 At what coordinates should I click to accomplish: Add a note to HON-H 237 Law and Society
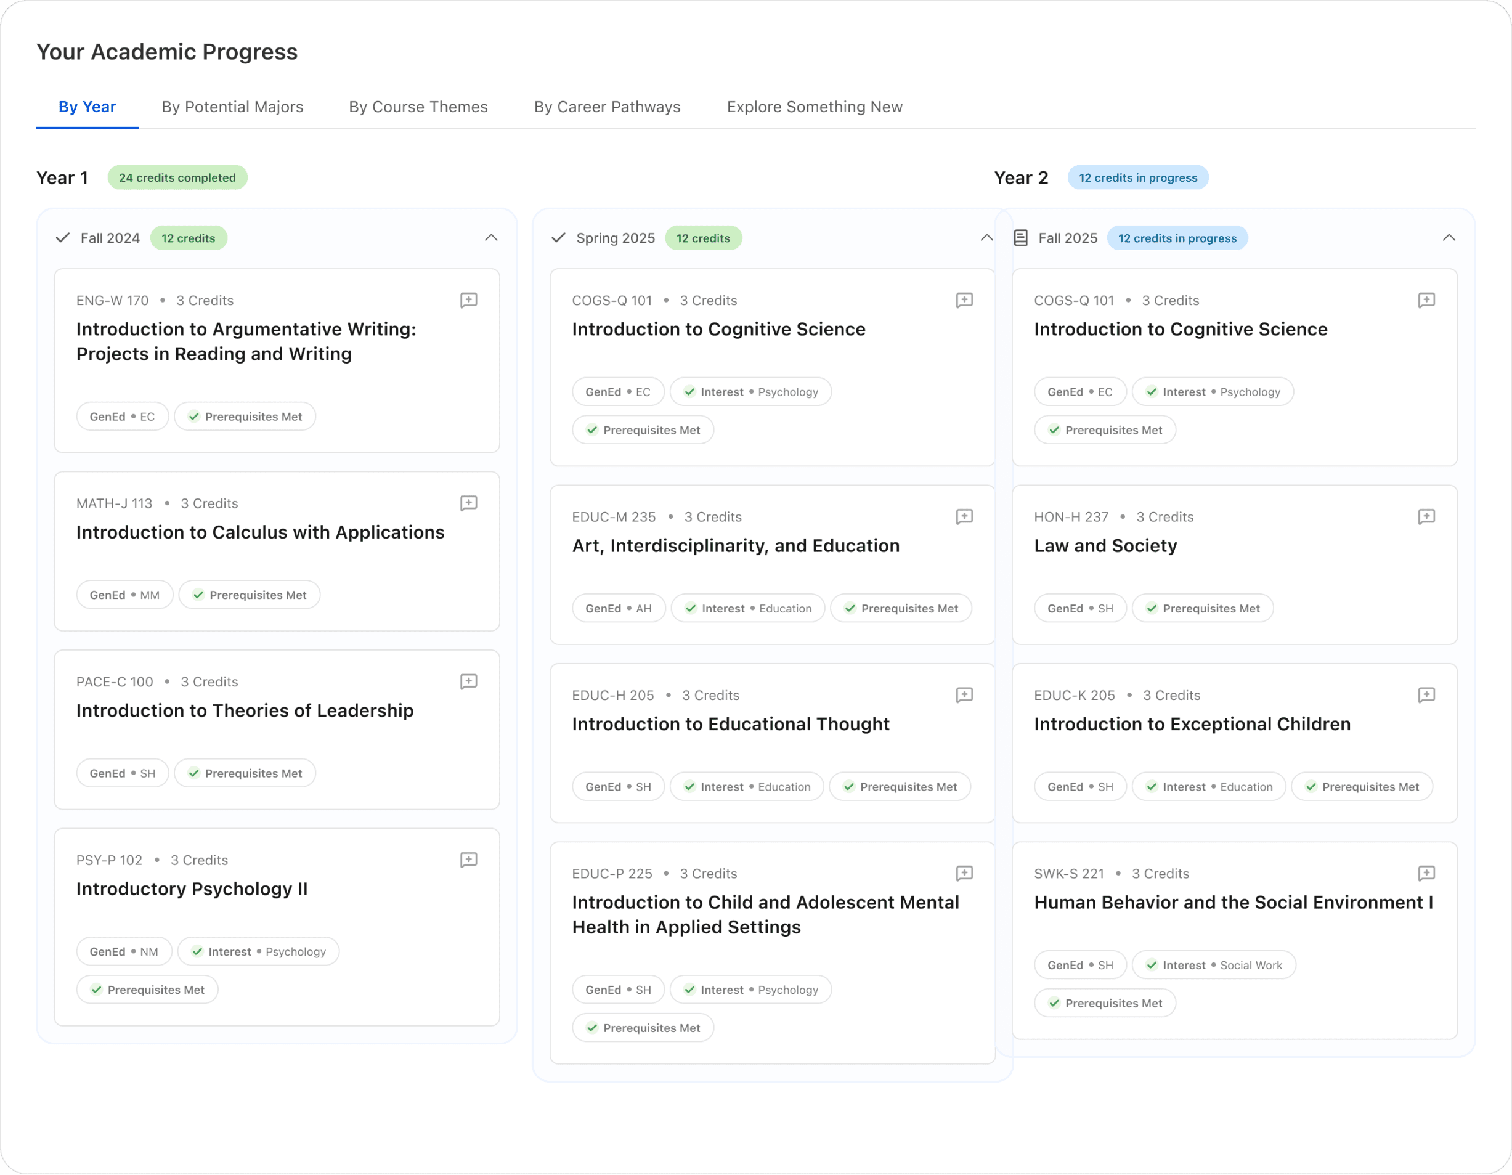click(1426, 516)
